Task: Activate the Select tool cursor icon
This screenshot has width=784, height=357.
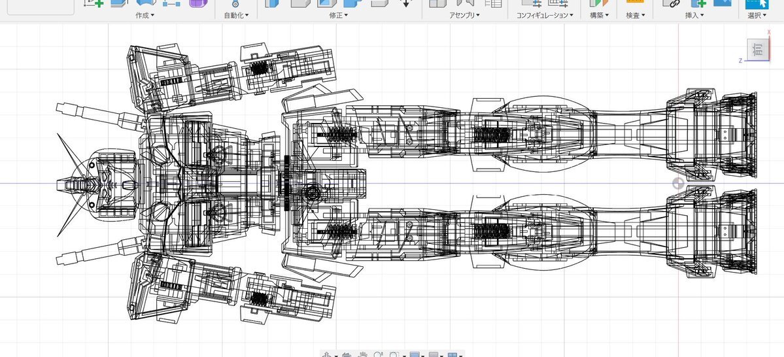Action: [x=757, y=3]
